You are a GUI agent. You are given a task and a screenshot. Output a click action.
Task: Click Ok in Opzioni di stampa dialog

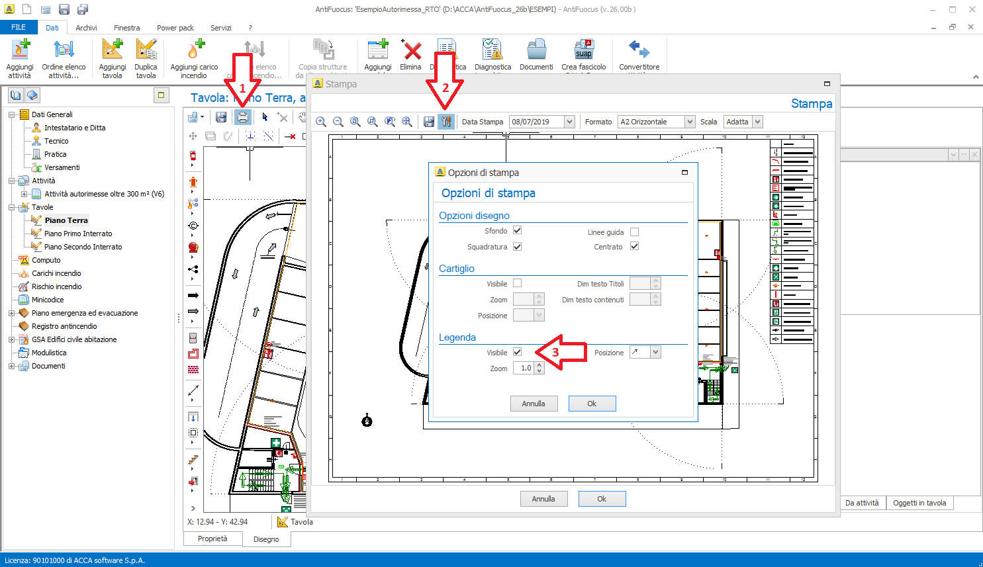(x=592, y=404)
